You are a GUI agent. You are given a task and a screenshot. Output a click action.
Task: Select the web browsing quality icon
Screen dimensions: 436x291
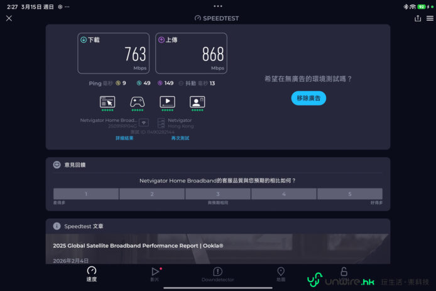(x=107, y=102)
